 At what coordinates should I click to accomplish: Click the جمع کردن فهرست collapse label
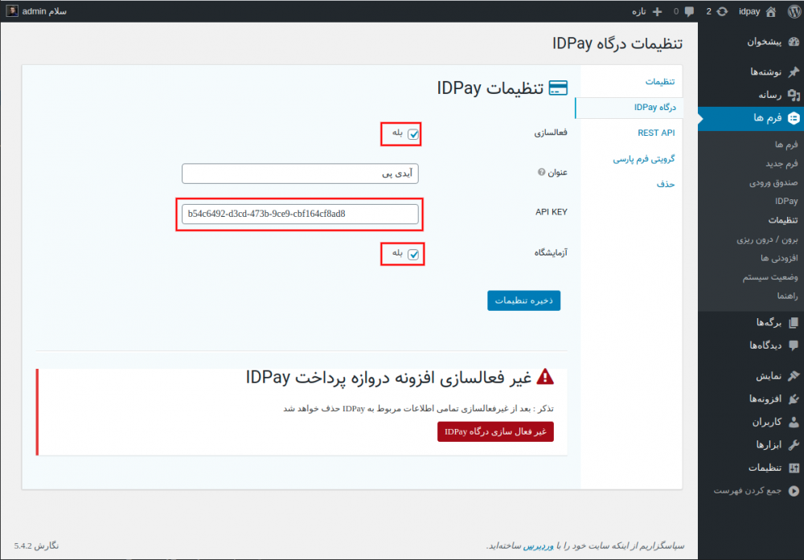click(747, 491)
